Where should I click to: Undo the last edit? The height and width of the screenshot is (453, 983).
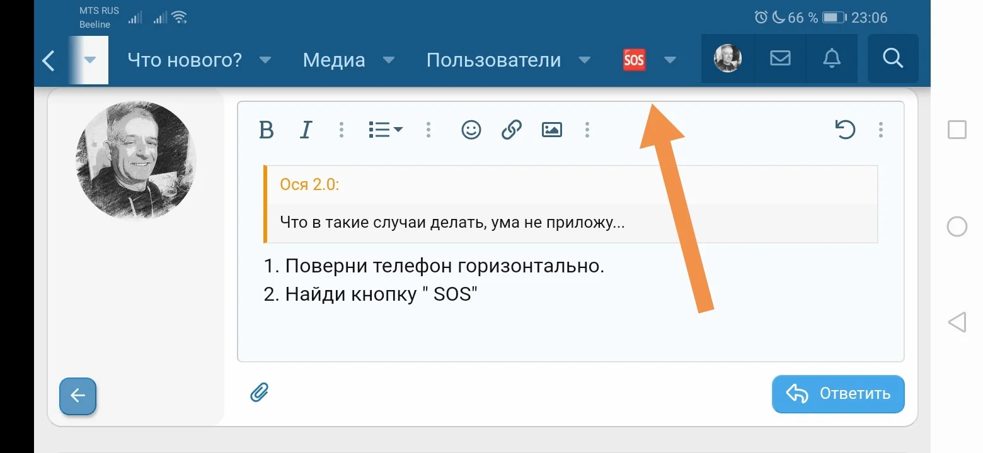(846, 130)
